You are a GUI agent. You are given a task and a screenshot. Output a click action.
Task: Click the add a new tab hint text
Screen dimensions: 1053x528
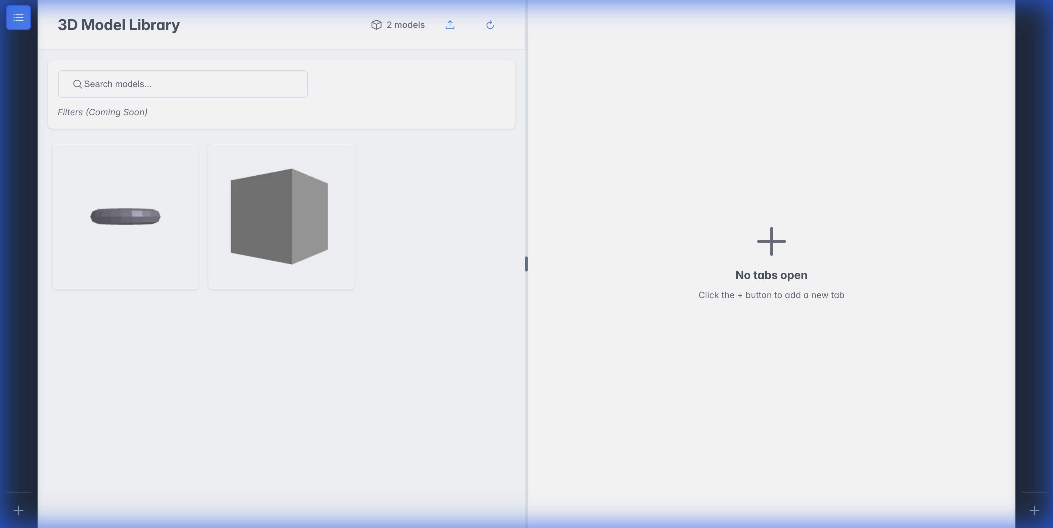click(771, 295)
